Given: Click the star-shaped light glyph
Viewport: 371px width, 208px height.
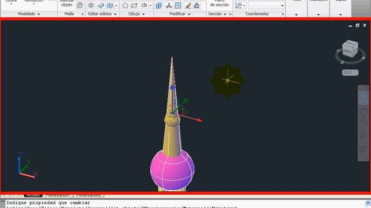Looking at the screenshot, I should point(228,80).
